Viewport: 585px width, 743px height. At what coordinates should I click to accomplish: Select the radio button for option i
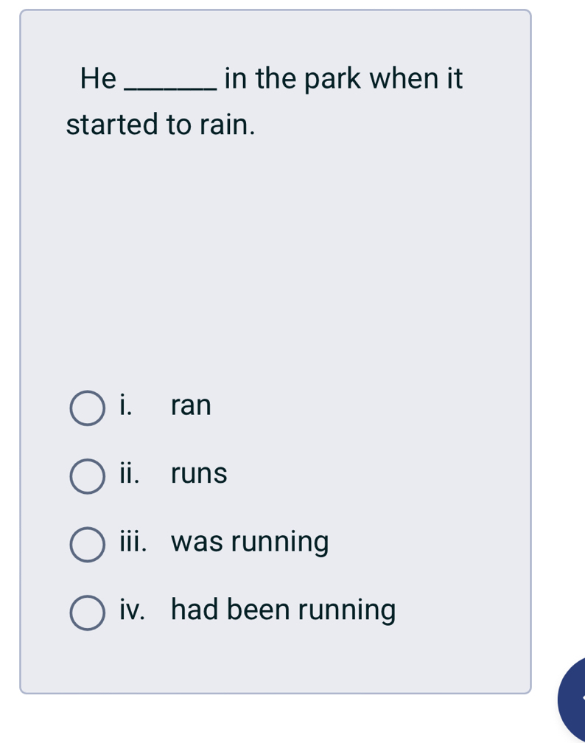85,408
